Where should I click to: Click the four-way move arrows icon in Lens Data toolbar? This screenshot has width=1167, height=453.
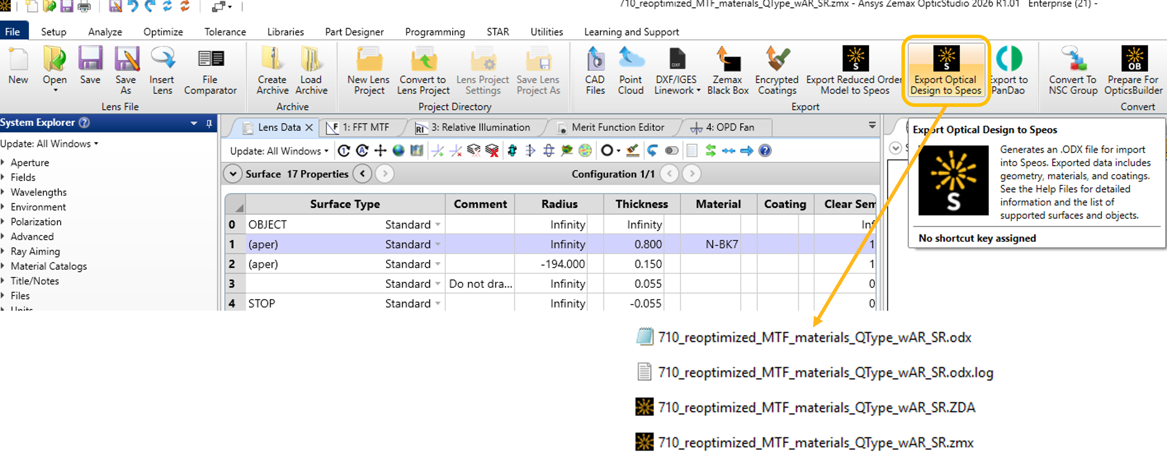[x=380, y=150]
